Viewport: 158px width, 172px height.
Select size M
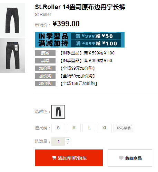(x=74, y=128)
